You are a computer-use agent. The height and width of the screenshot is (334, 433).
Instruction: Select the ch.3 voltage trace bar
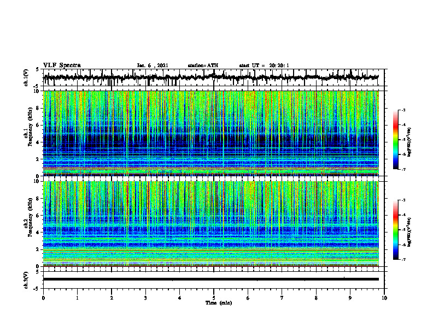coord(210,279)
